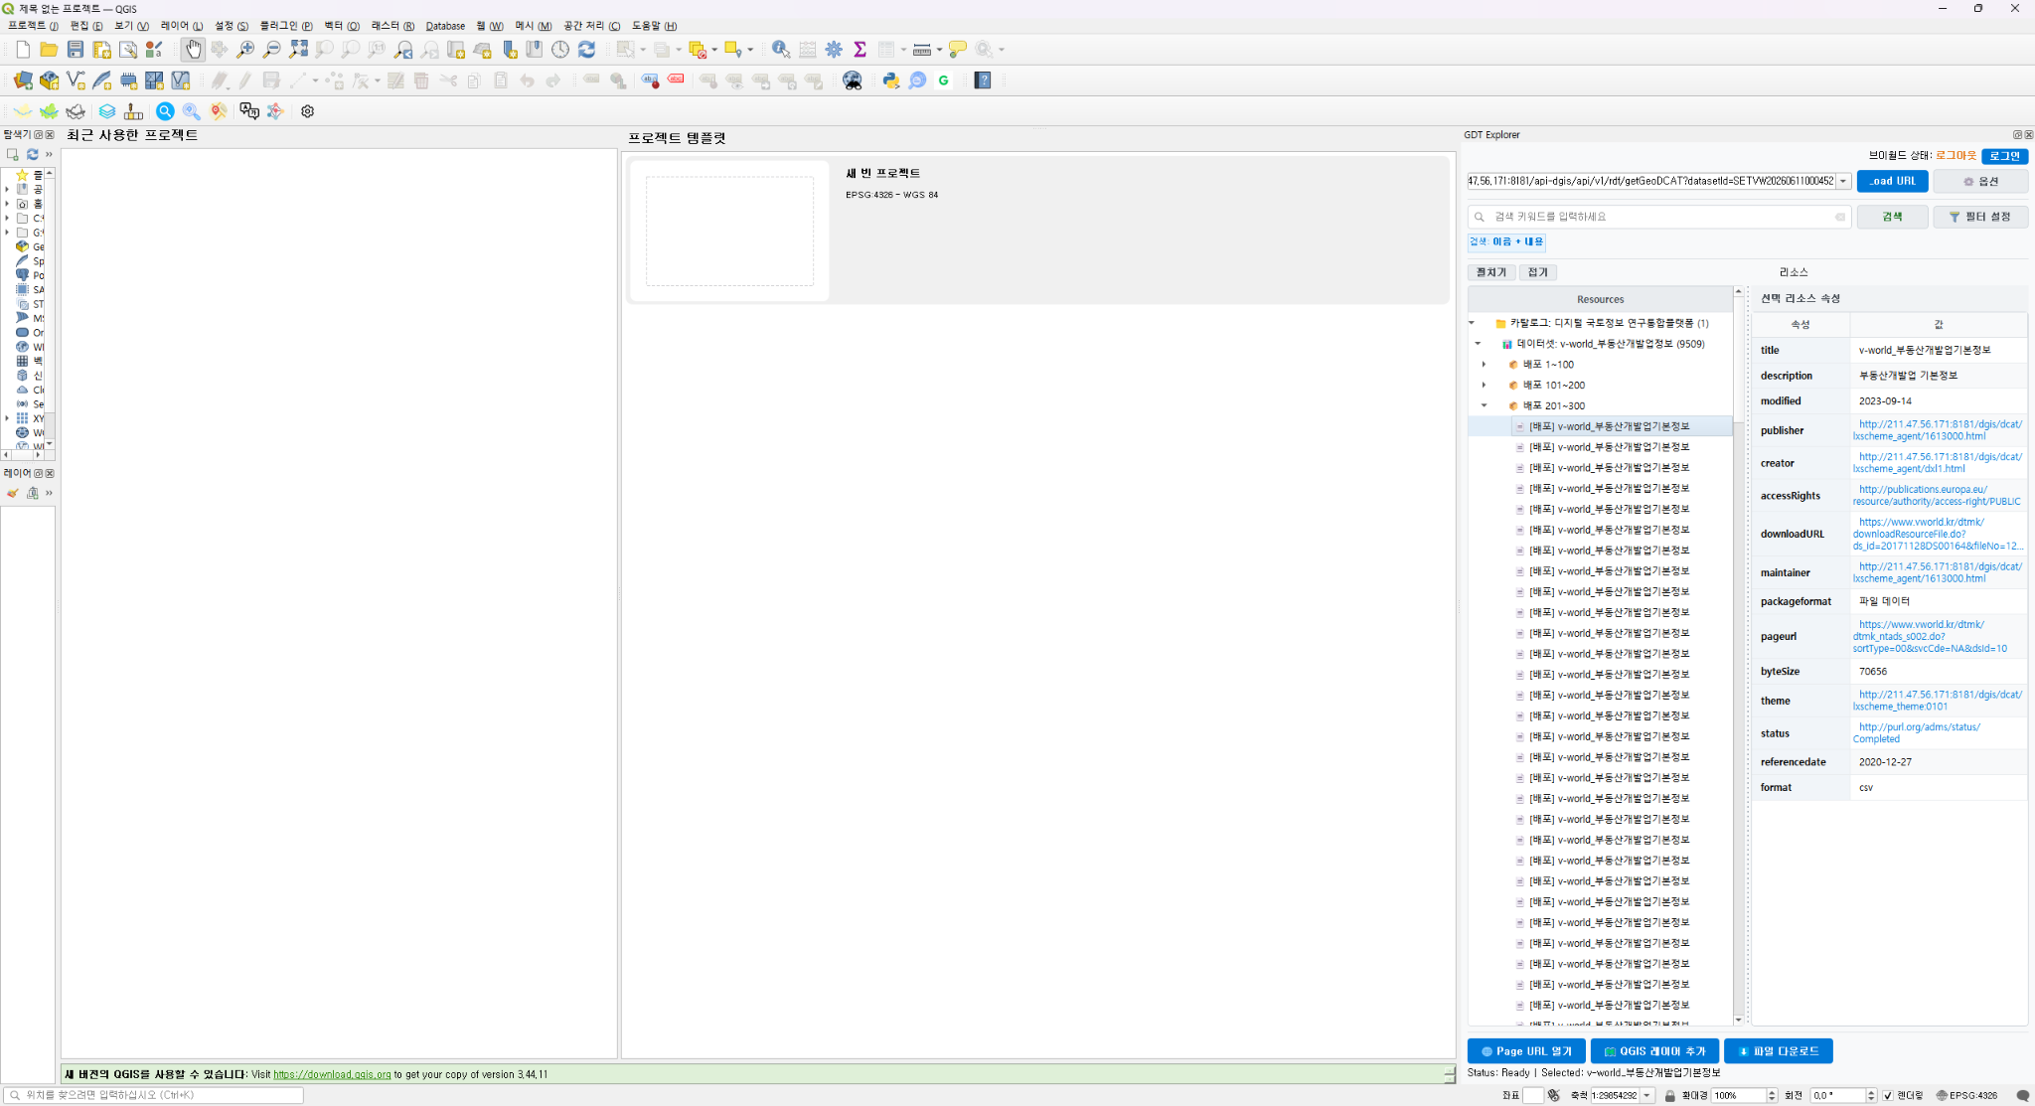Click the EPSG:4326 CRS status button
This screenshot has width=2035, height=1106.
pyautogui.click(x=1966, y=1095)
